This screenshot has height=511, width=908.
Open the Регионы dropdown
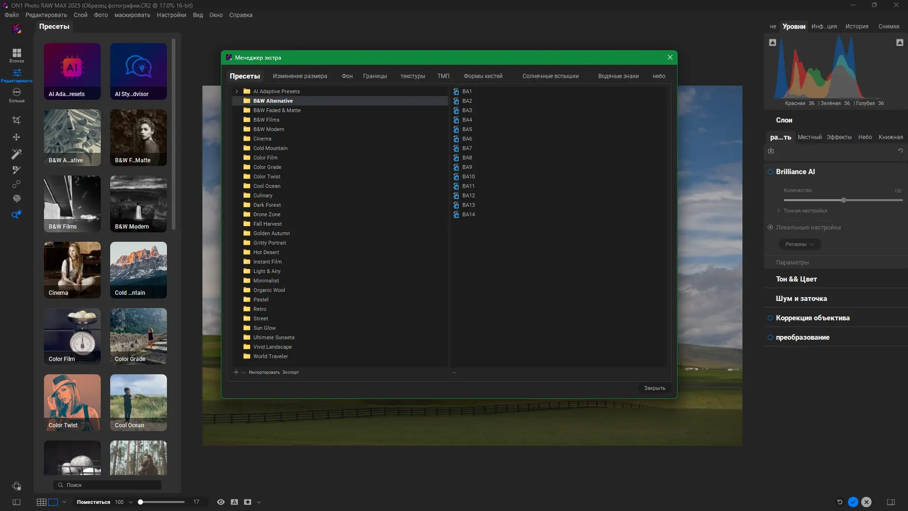pos(799,244)
